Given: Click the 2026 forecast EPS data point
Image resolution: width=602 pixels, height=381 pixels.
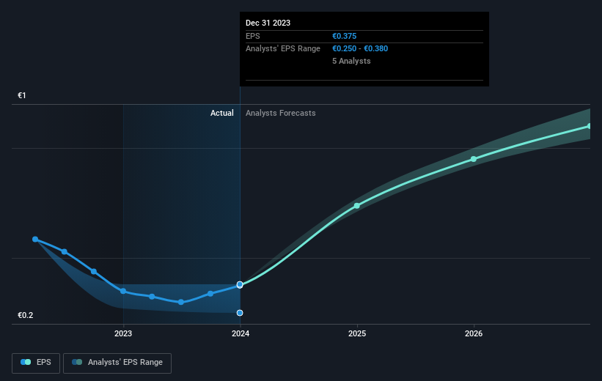Looking at the screenshot, I should tap(474, 159).
